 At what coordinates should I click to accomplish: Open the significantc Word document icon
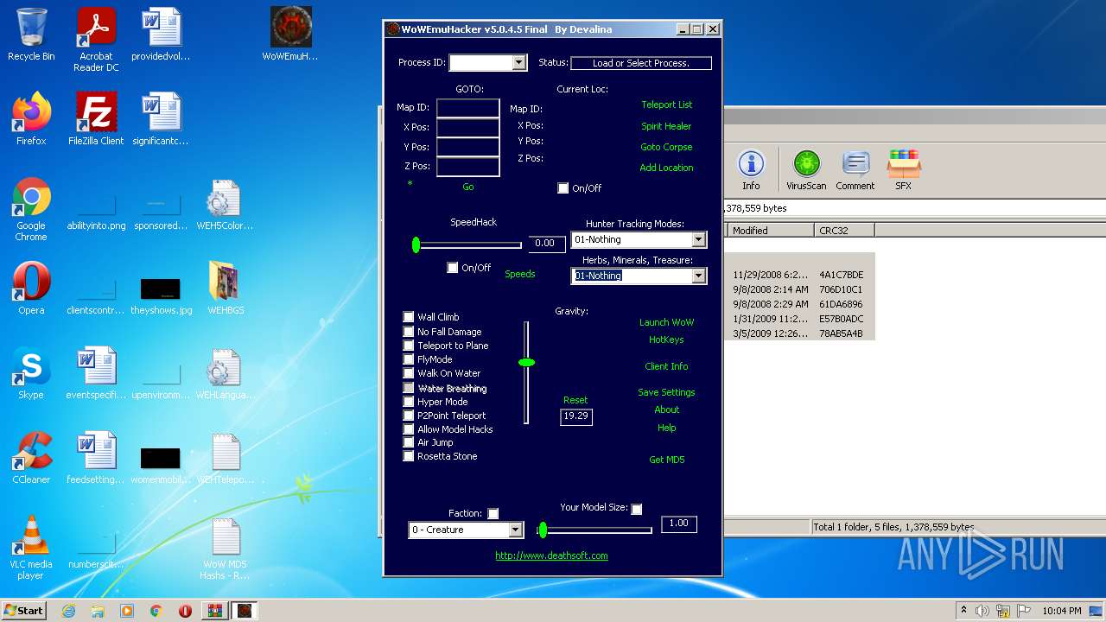pos(161,119)
